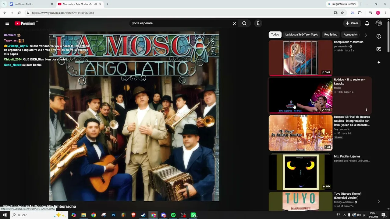Viewport: 390px width, 219px height.
Task: Open the El Final de Rostros Ocultos thumbnail
Action: pyautogui.click(x=300, y=133)
